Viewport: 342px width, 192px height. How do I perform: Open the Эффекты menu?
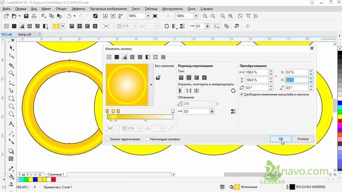pos(78,9)
